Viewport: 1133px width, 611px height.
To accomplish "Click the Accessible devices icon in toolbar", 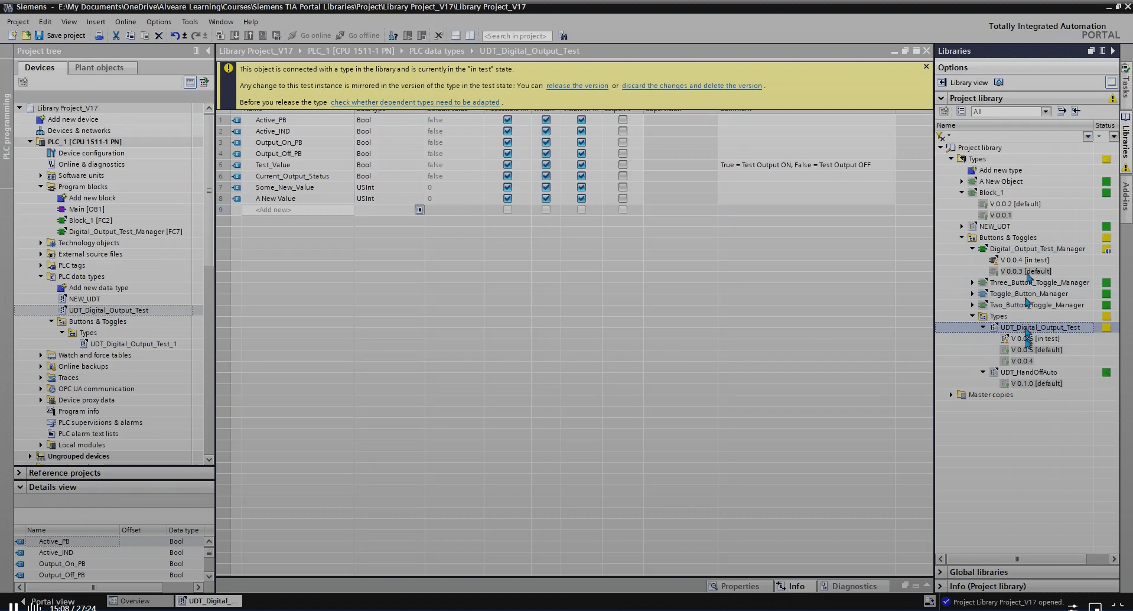I will 393,35.
